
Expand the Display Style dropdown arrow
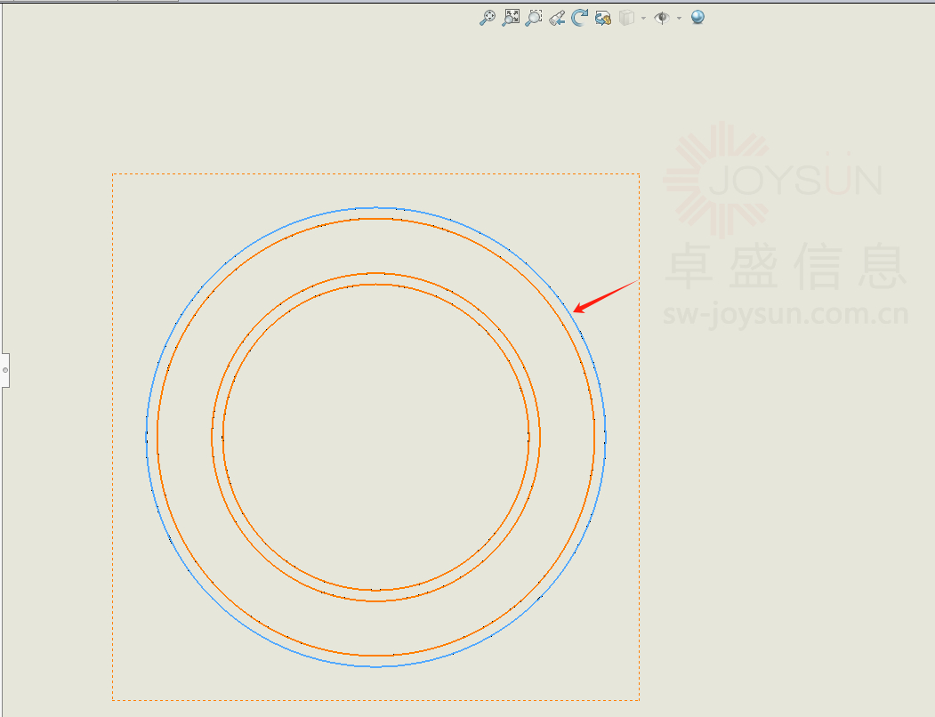(642, 18)
